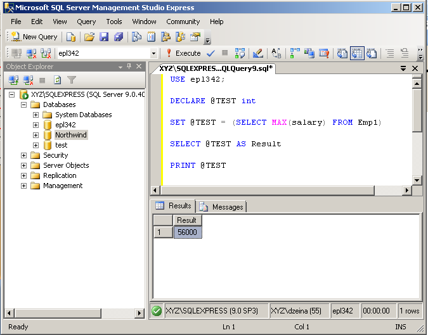This screenshot has width=428, height=335.
Task: Switch to the Results tab
Action: tap(173, 206)
